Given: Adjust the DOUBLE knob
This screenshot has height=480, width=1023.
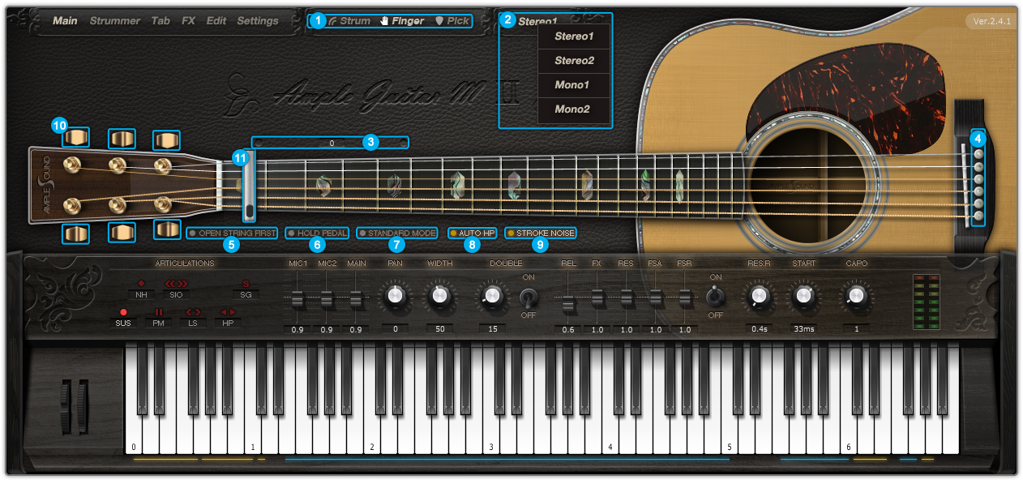Looking at the screenshot, I should coord(491,297).
